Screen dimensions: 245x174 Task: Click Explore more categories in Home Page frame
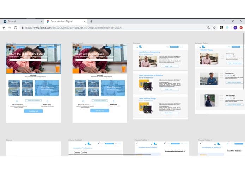[x=33, y=100]
